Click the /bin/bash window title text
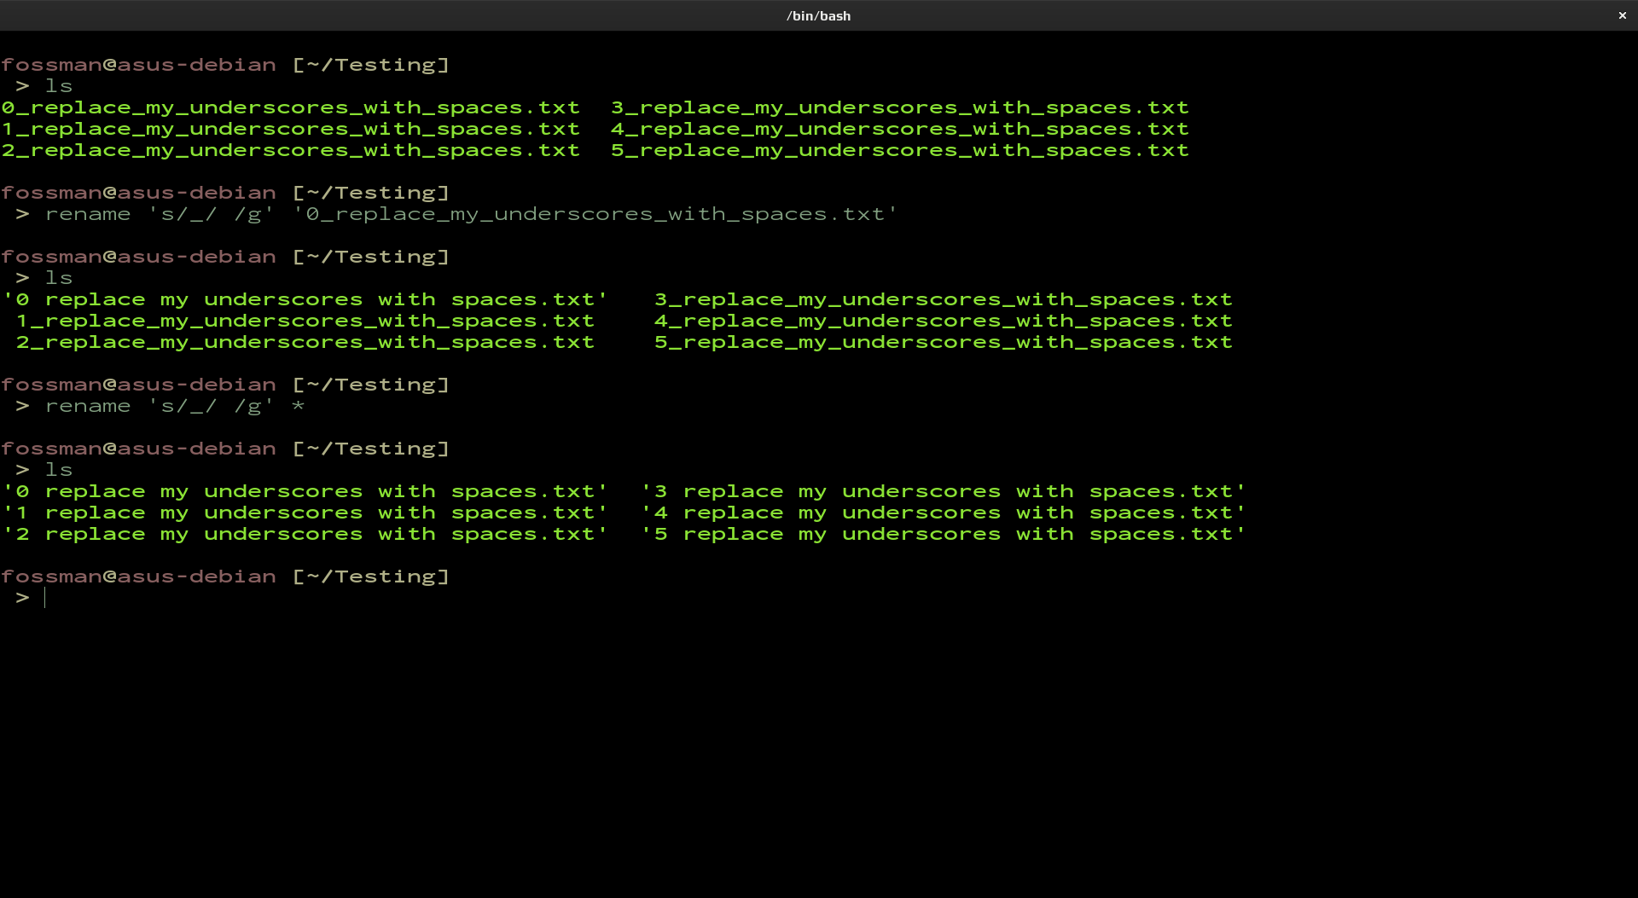 (818, 15)
